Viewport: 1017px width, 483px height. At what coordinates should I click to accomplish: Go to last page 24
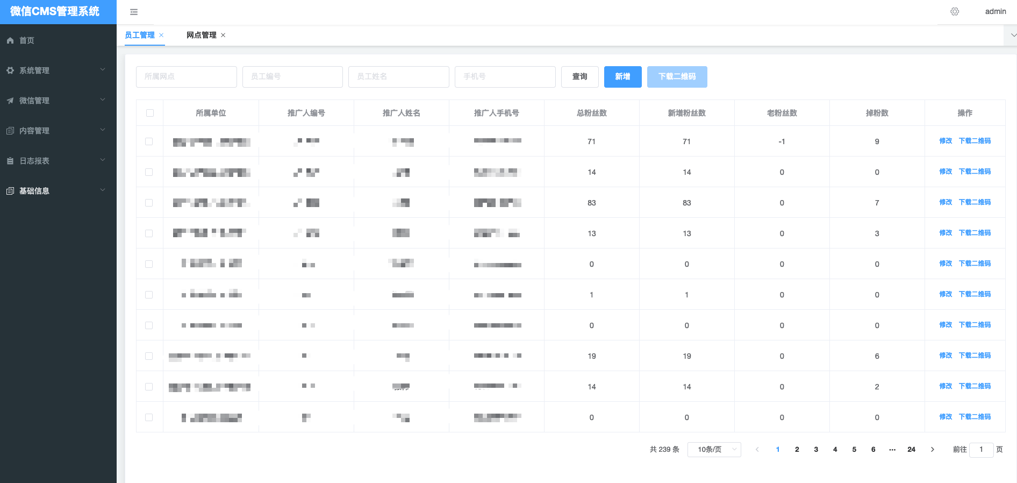click(912, 450)
